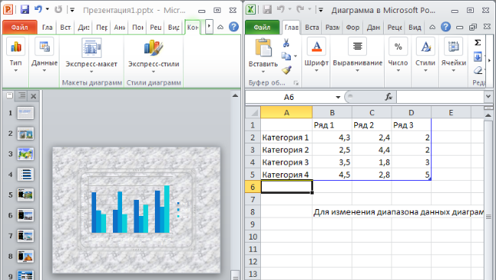Select the Format Painter brush
Screen dimensions: 496x280
(286, 70)
